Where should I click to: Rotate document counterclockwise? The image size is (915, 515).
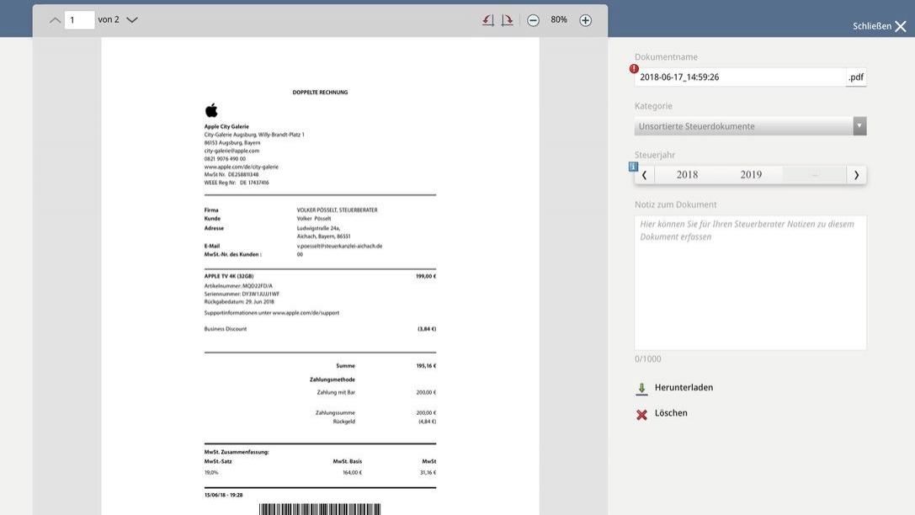(488, 20)
